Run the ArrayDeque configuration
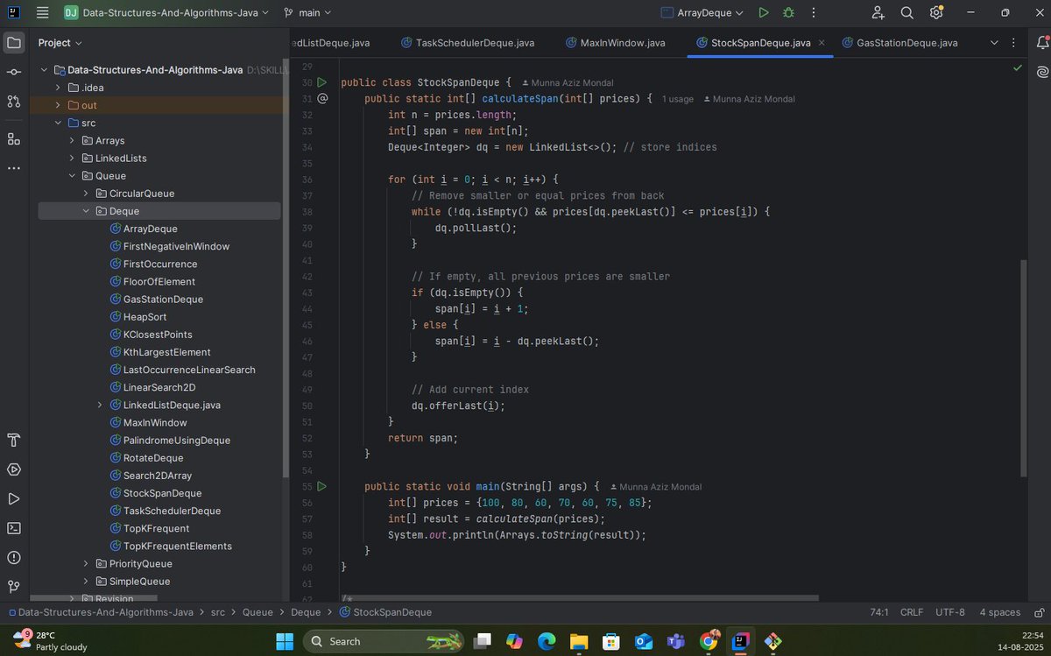 pyautogui.click(x=764, y=13)
